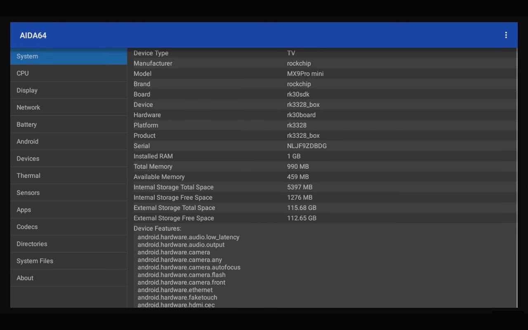Screen dimensions: 528x330
Task: Click the Installed RAM label
Action: click(x=153, y=156)
